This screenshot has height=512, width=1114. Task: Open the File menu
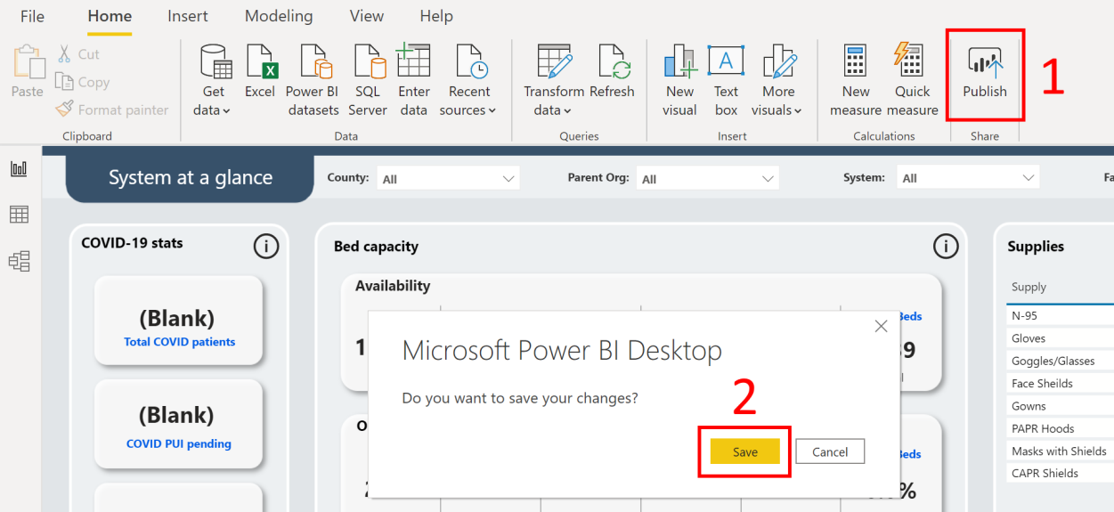point(32,16)
